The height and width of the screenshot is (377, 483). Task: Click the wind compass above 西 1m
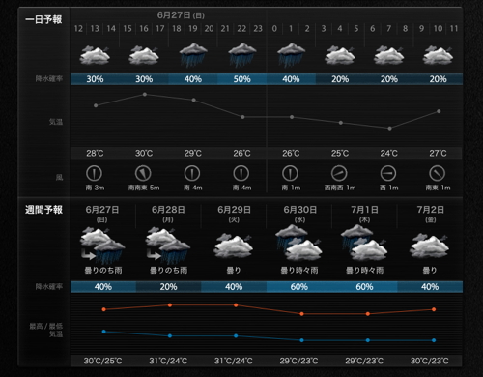pyautogui.click(x=388, y=173)
